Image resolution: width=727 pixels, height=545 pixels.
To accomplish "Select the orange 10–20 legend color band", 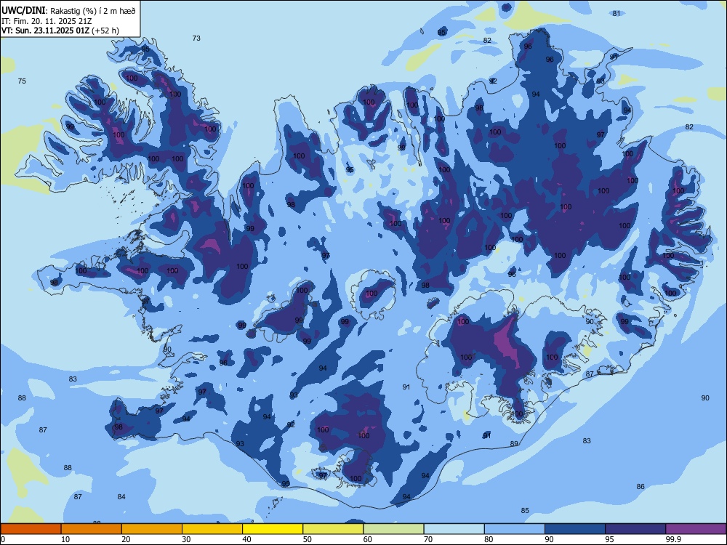I will [x=92, y=529].
